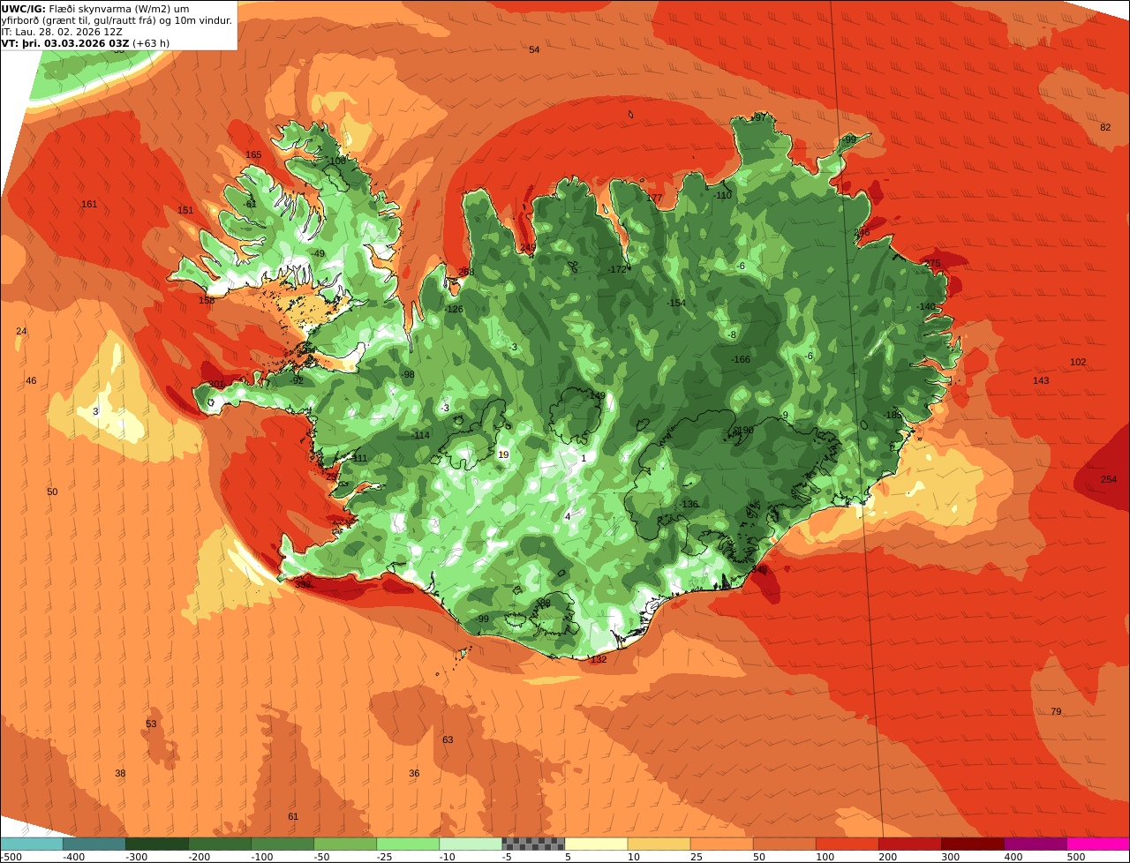This screenshot has width=1130, height=863.
Task: Select the ocean value 143
Action: [x=1041, y=380]
